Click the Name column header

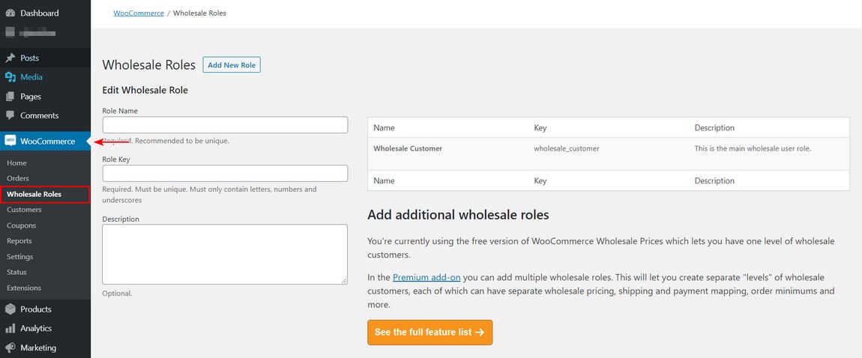[x=385, y=128]
